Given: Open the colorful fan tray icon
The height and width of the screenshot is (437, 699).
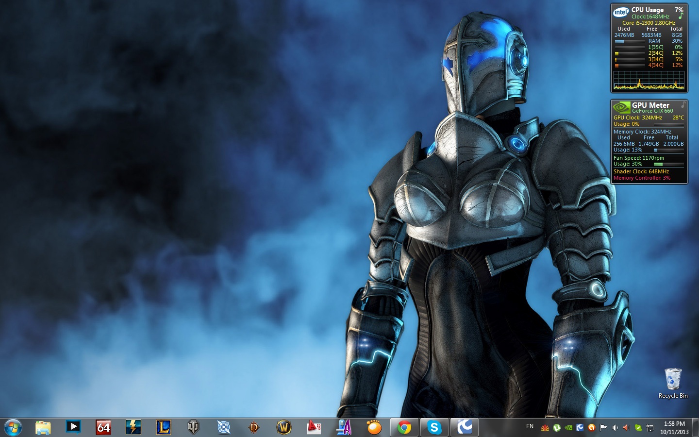Looking at the screenshot, I should pyautogui.click(x=545, y=428).
